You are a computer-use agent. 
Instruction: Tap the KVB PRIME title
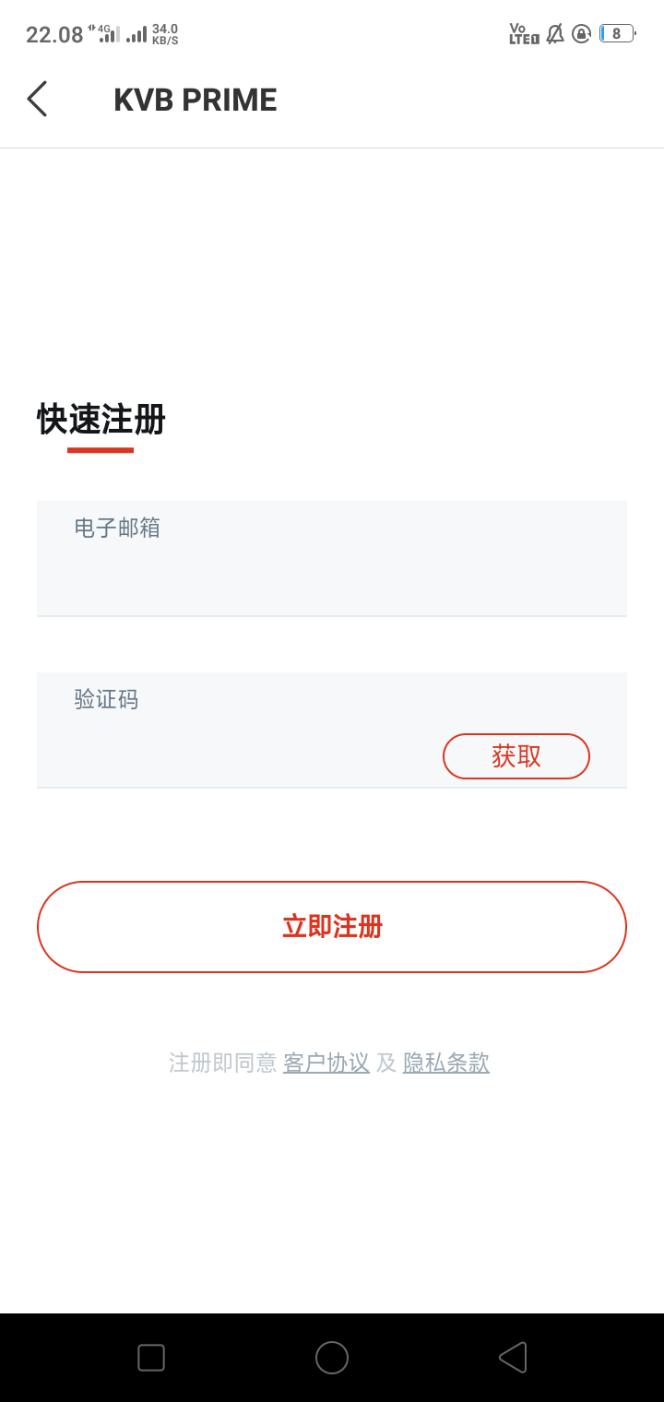(x=196, y=100)
